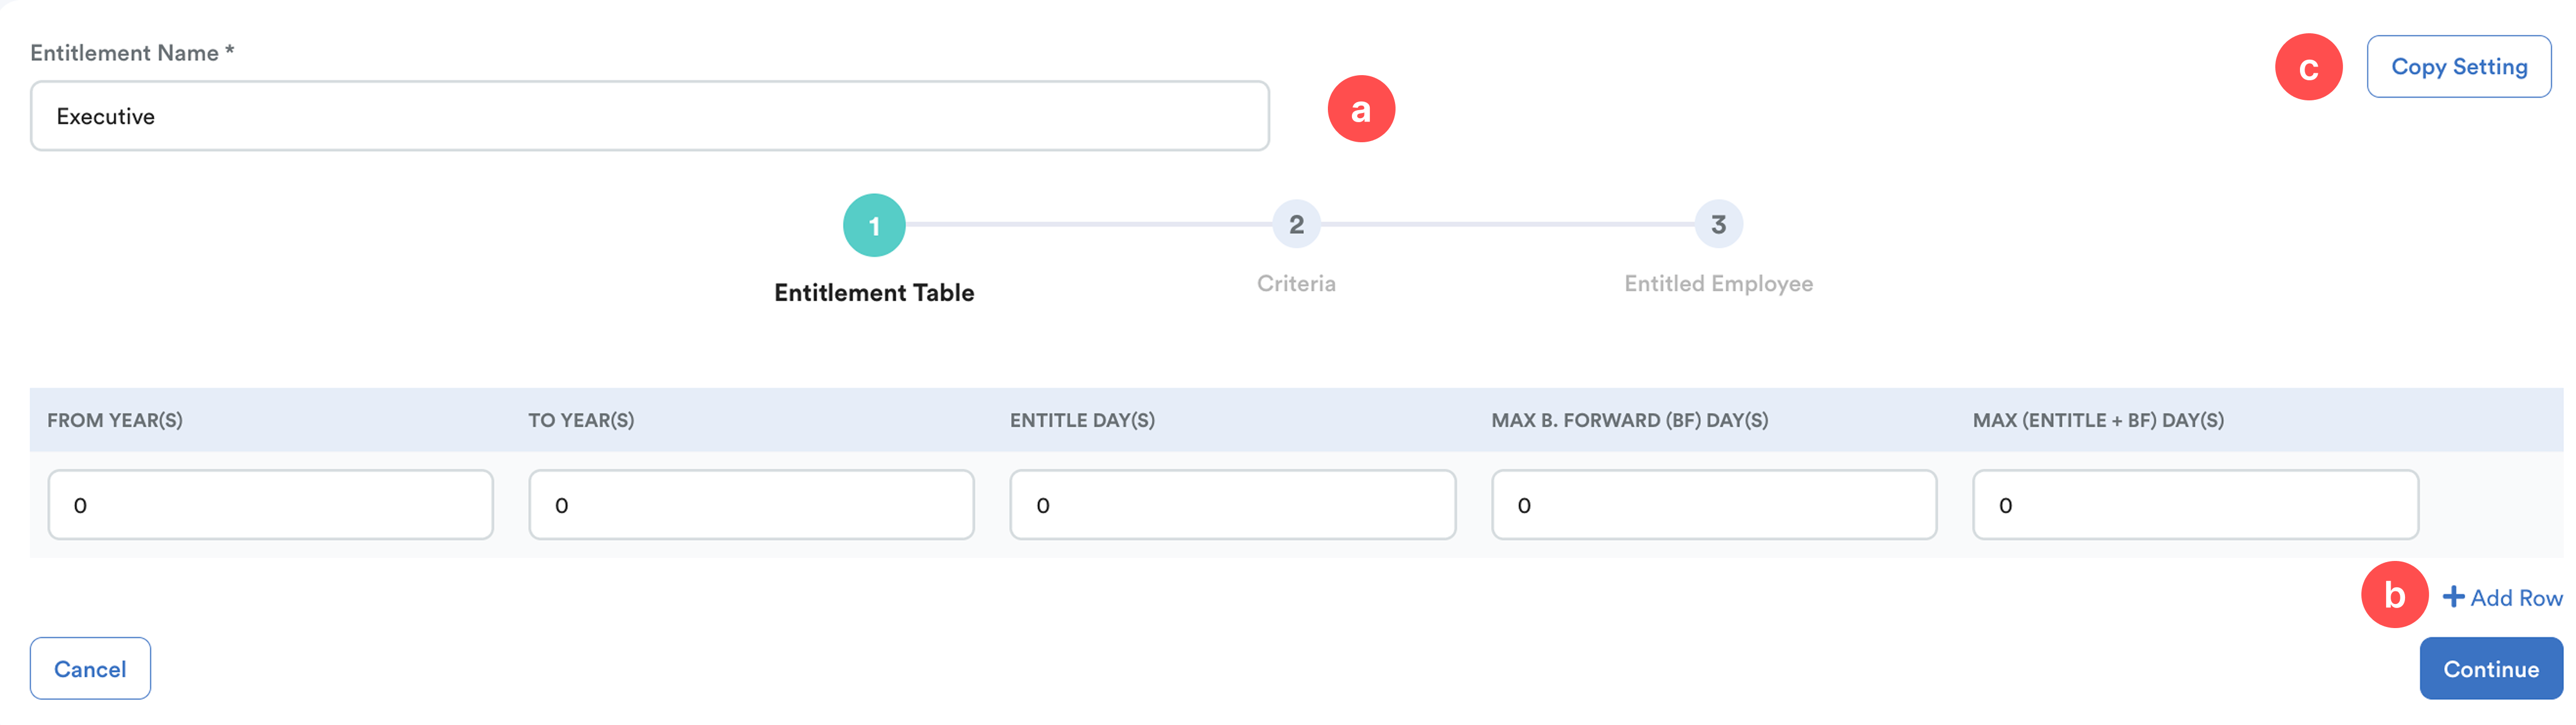Click the Entitle Day(s) input box
2576x725 pixels.
[1232, 505]
